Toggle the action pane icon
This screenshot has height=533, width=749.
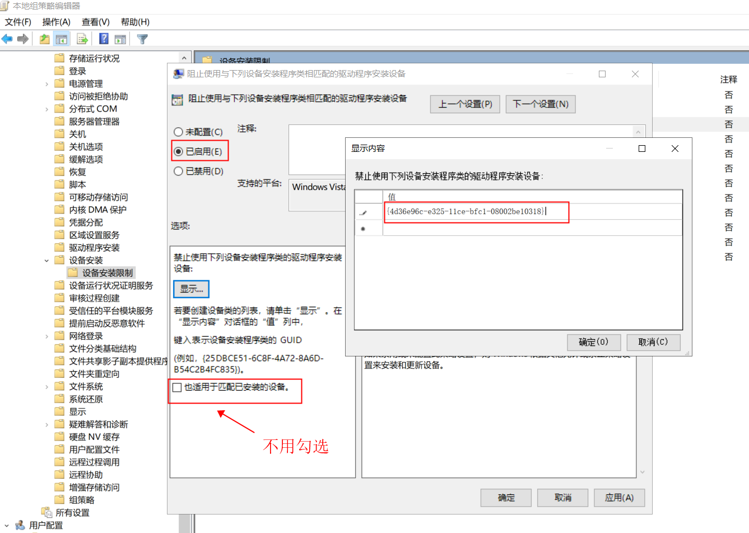120,39
